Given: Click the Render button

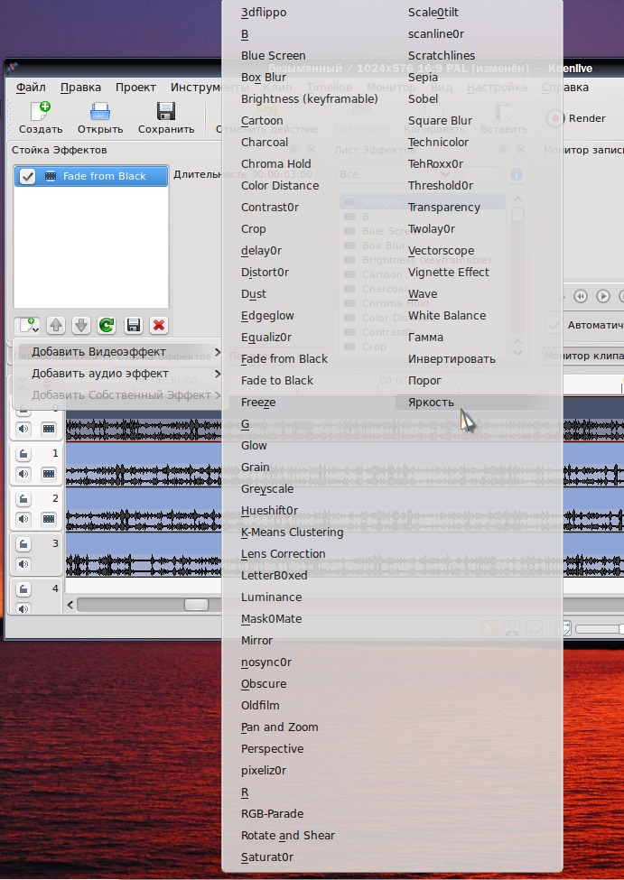Looking at the screenshot, I should (577, 118).
